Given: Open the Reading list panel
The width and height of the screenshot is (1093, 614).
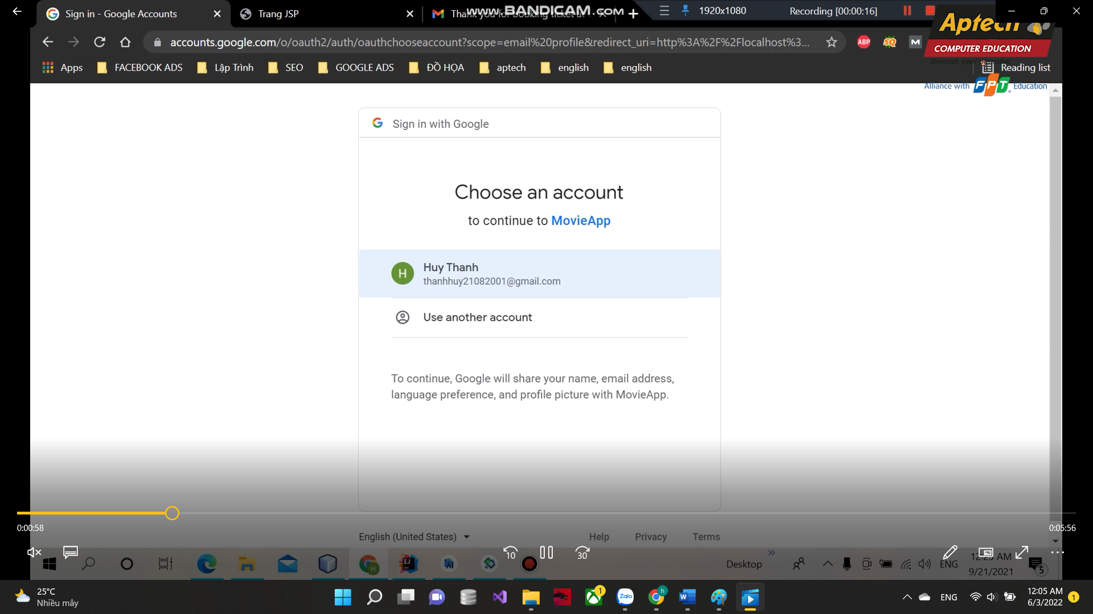Looking at the screenshot, I should click(1016, 68).
